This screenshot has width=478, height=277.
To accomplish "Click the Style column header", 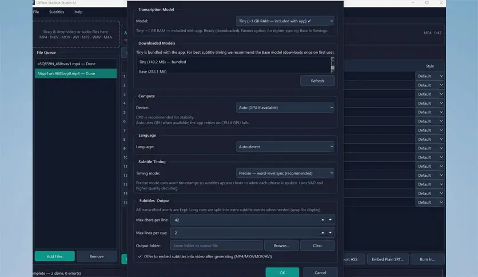I will [x=430, y=66].
